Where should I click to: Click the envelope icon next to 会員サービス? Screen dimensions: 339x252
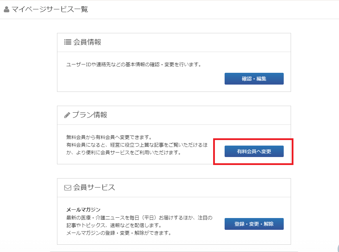67,188
